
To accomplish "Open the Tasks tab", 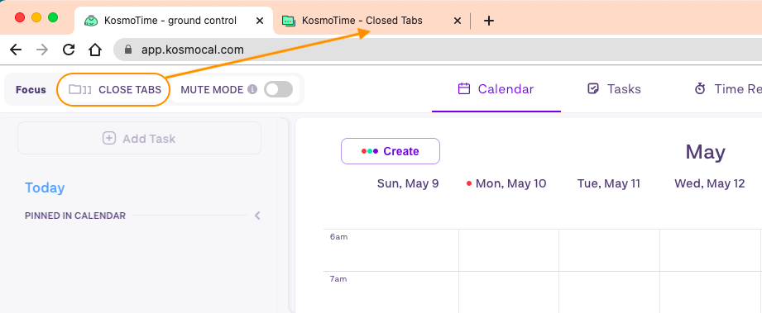I will (614, 89).
